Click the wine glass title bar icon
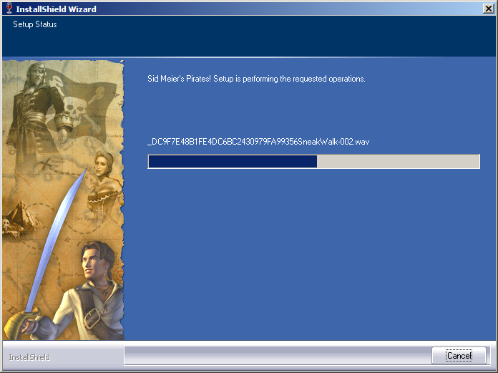This screenshot has width=498, height=373. tap(9, 9)
